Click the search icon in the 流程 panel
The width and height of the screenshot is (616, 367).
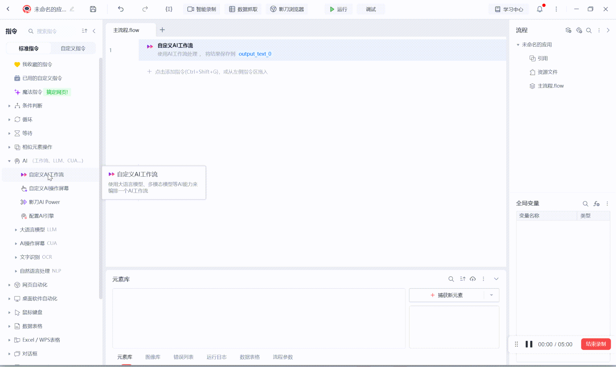(589, 30)
